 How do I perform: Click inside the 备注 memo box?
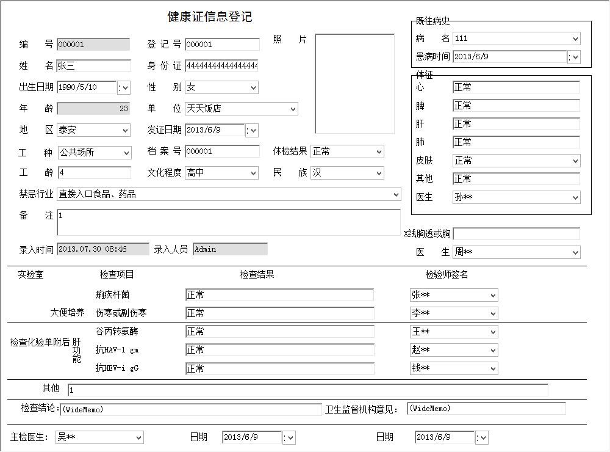pos(229,222)
